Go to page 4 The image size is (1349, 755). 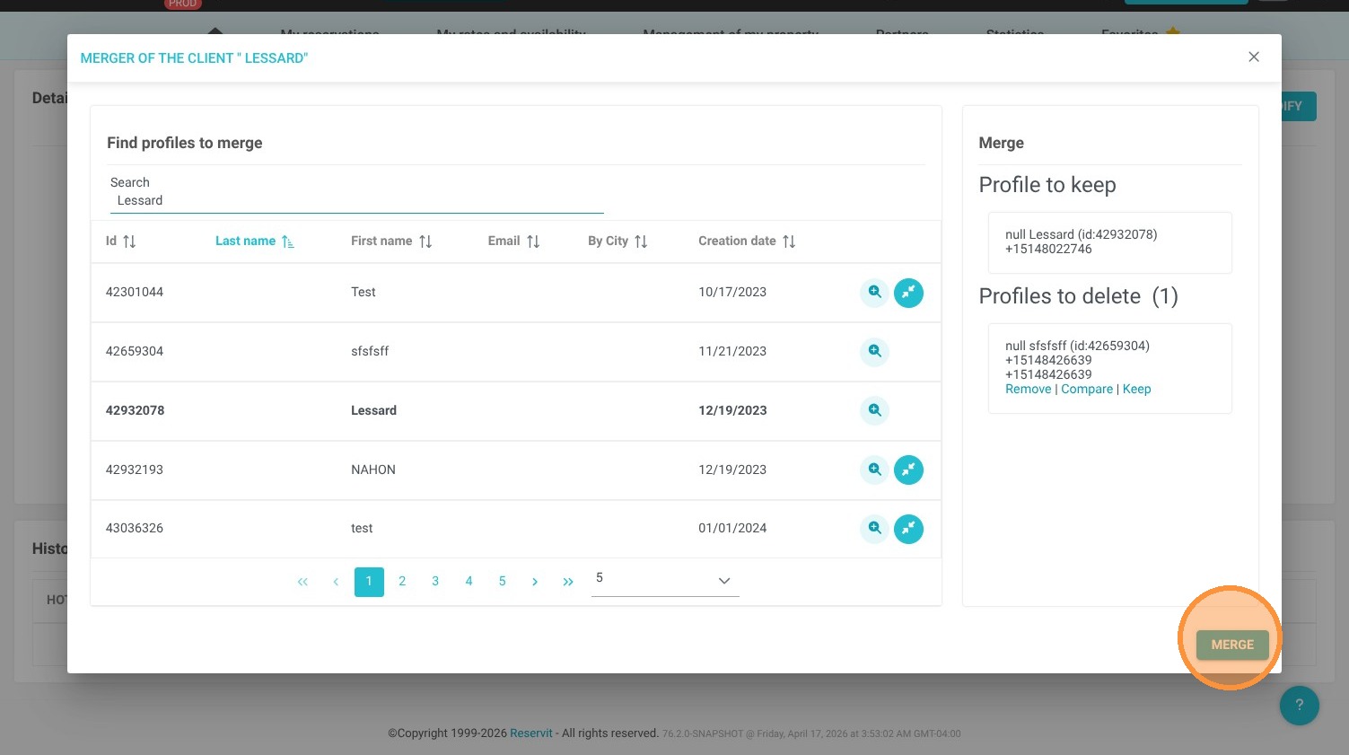(469, 582)
